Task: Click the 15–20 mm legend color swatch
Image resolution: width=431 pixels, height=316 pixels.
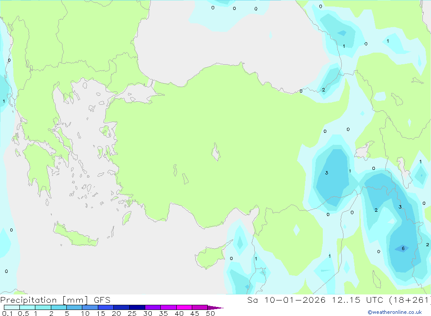Action: 106,307
